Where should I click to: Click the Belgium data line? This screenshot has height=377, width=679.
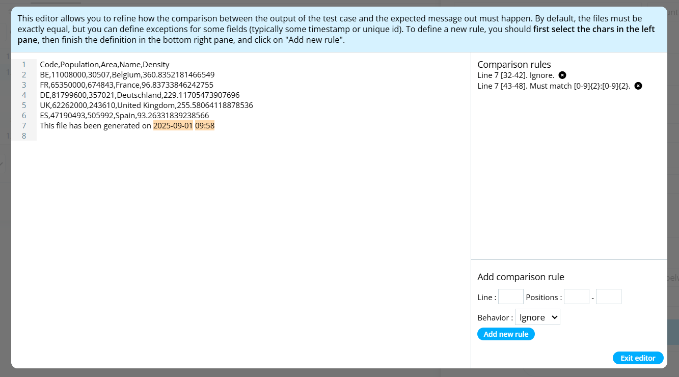(127, 75)
